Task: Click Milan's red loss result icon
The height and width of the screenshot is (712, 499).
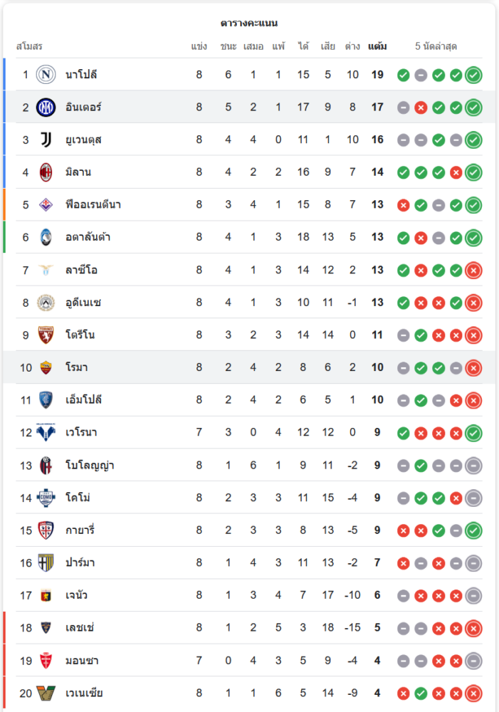Action: click(456, 172)
